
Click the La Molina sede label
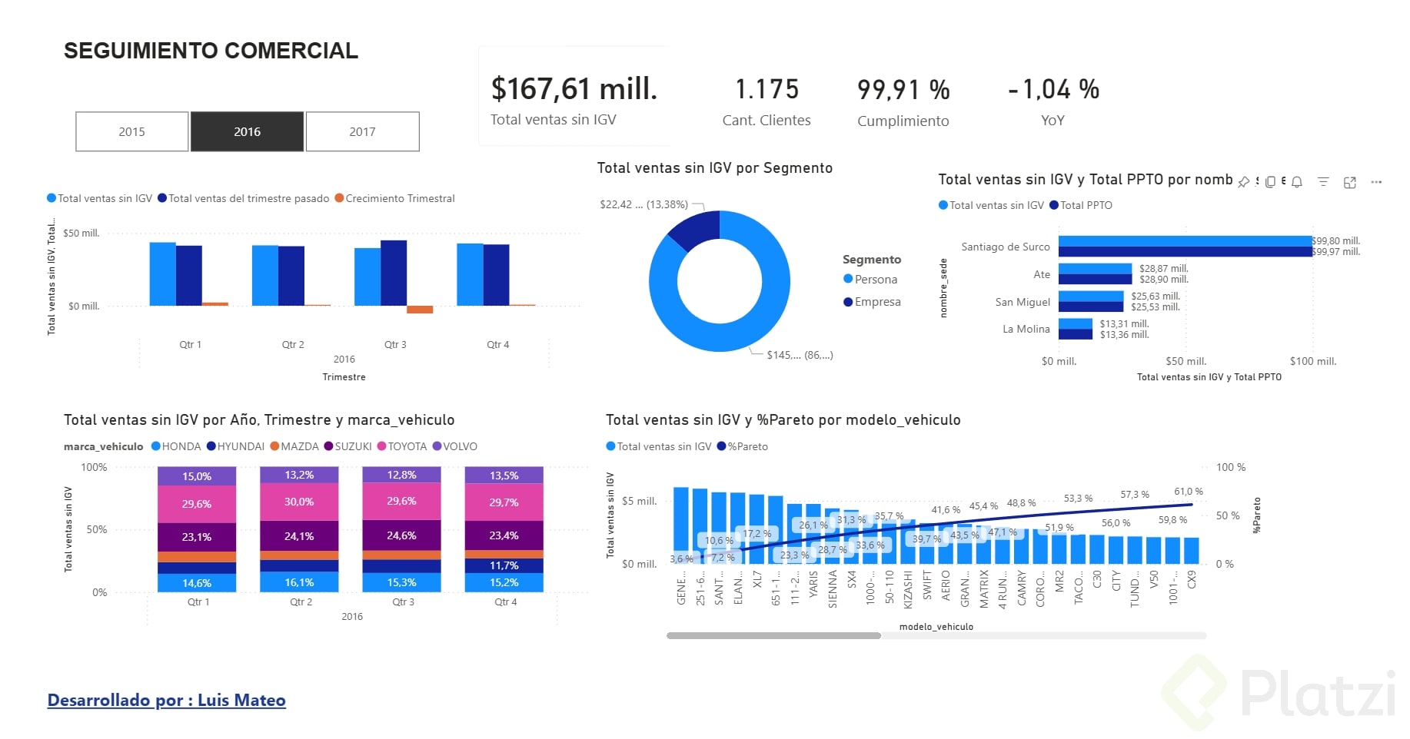pos(1026,329)
